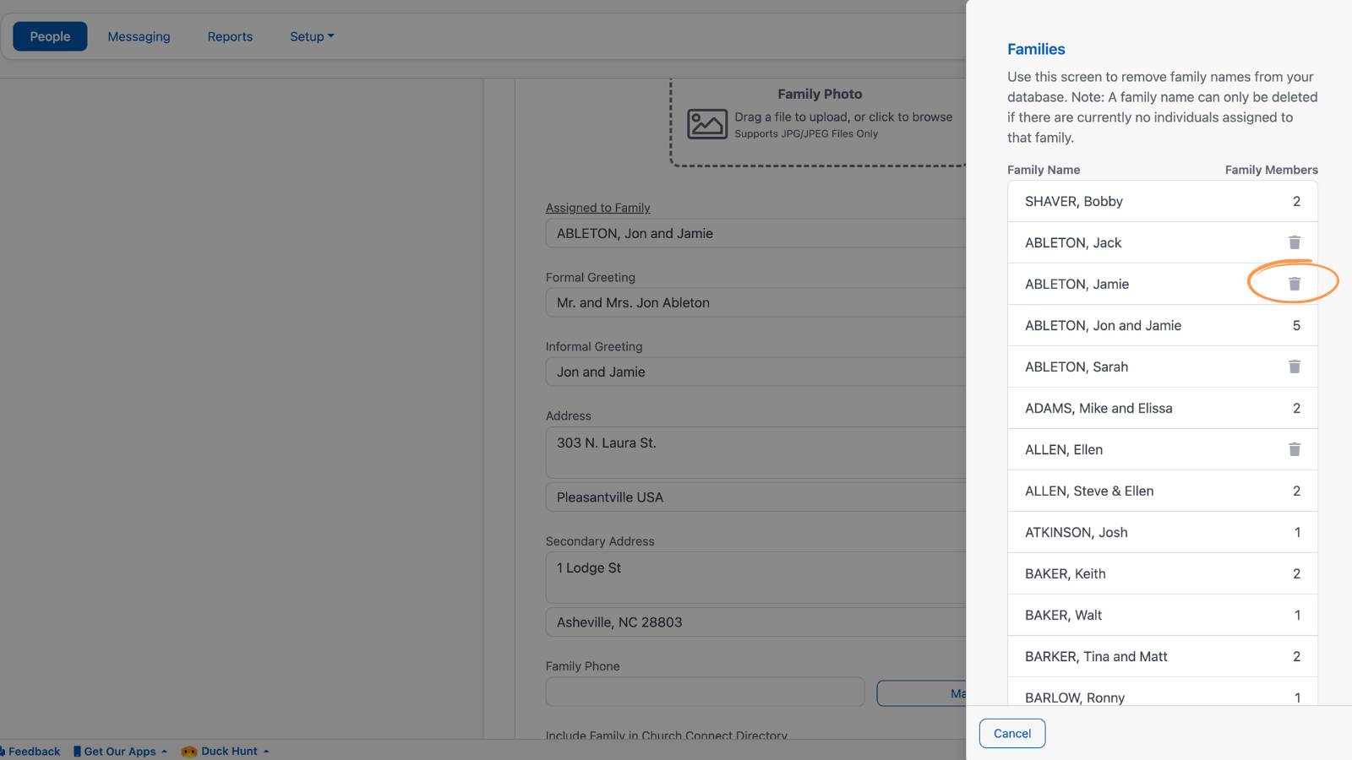Select the BARLOW, Ronny row
The image size is (1352, 760).
pos(1162,692)
